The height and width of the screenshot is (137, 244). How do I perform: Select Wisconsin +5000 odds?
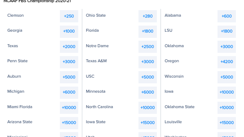point(226,77)
